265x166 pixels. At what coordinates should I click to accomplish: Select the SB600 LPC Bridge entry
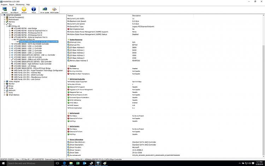[x=25, y=66]
